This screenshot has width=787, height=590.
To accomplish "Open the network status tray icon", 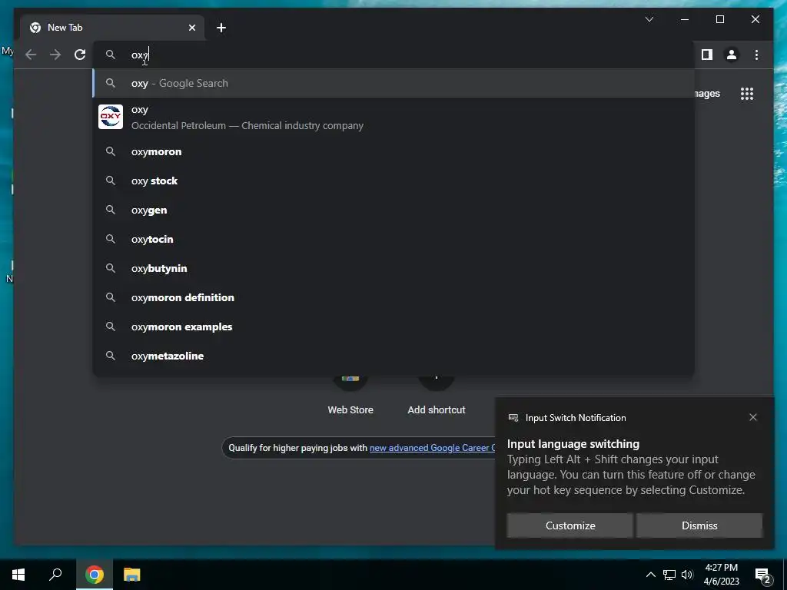I will pyautogui.click(x=669, y=575).
